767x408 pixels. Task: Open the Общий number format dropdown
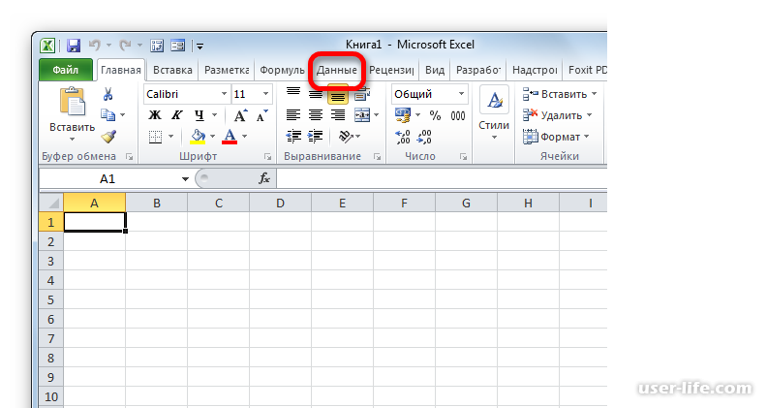point(461,94)
